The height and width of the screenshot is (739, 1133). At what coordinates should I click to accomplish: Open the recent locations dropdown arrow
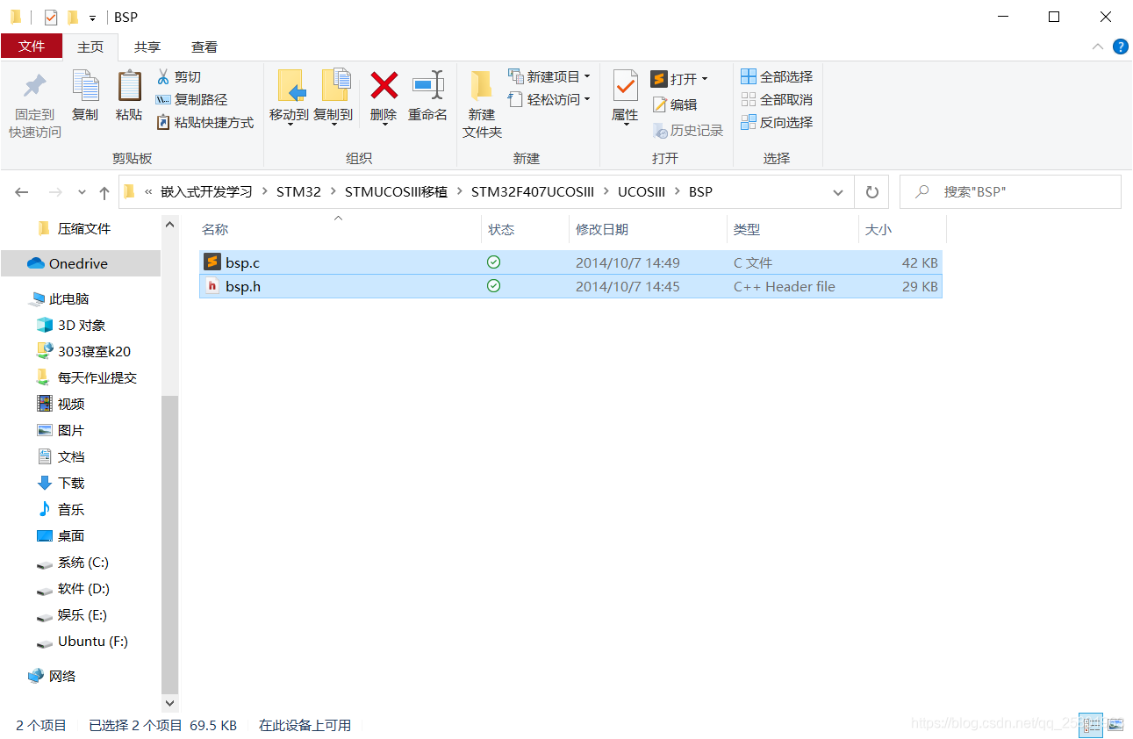tap(82, 192)
